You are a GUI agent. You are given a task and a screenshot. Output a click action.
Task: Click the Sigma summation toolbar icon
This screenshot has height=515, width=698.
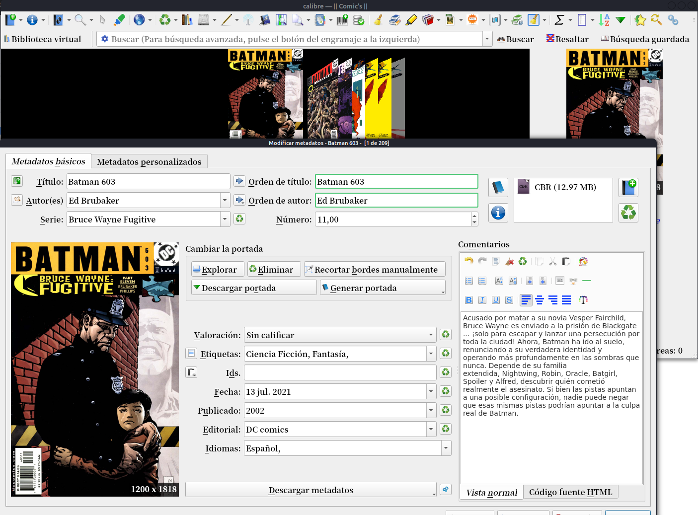click(559, 20)
